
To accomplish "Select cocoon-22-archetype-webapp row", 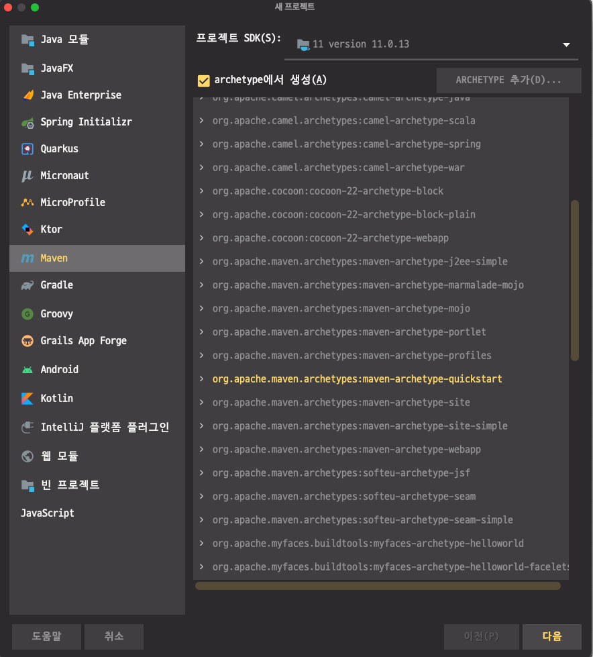I will click(x=381, y=238).
